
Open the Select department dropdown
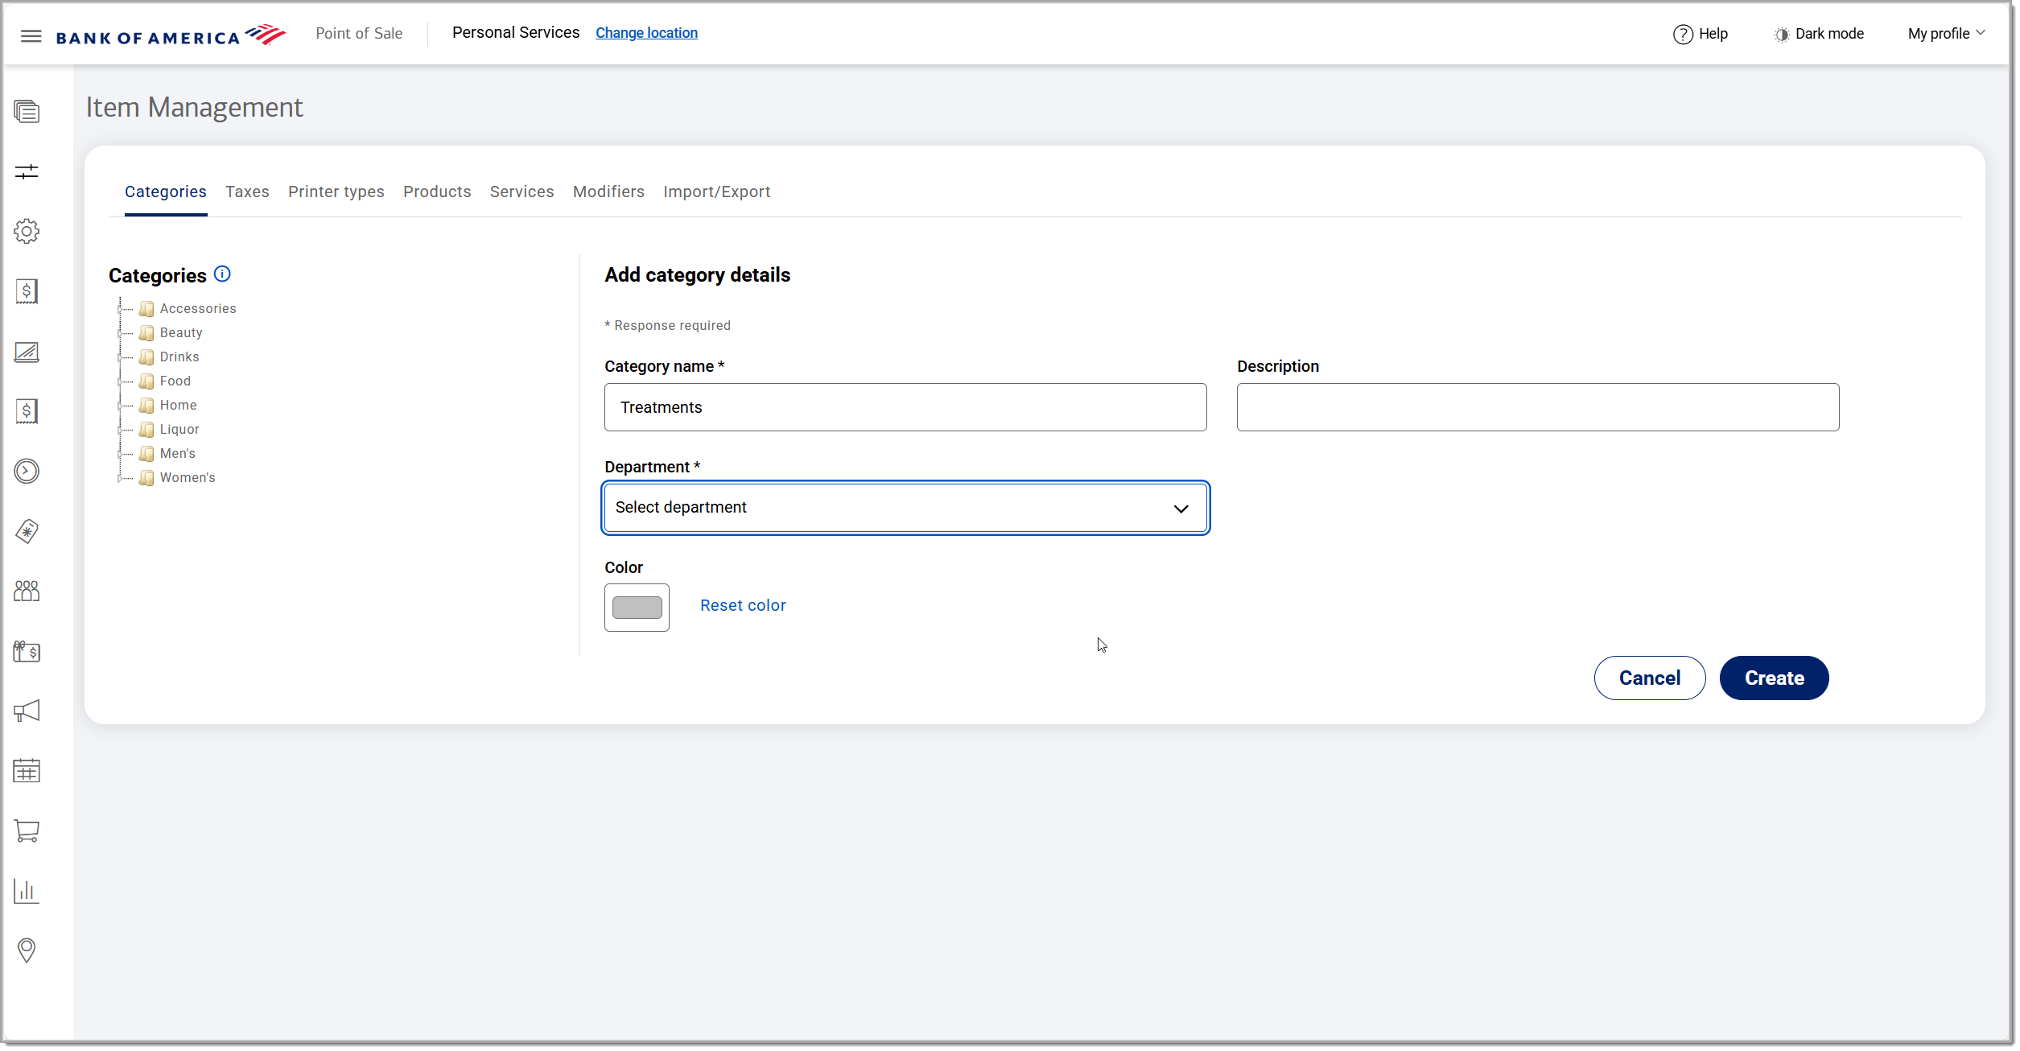click(x=905, y=508)
